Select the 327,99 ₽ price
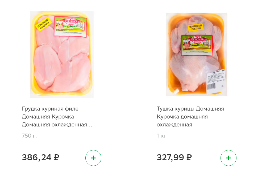266x176 pixels. [x=174, y=157]
